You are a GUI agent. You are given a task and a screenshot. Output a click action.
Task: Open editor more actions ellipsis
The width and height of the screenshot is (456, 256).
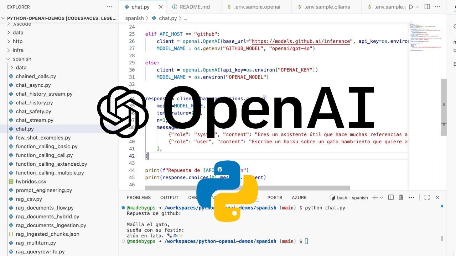click(437, 7)
